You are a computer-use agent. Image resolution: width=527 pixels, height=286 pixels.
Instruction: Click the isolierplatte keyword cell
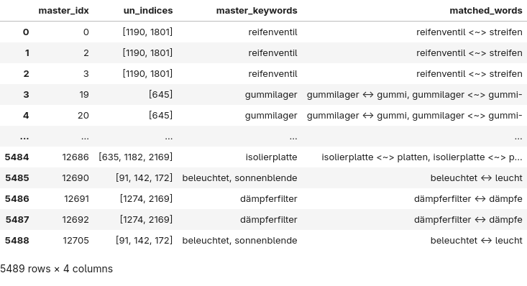coord(271,157)
